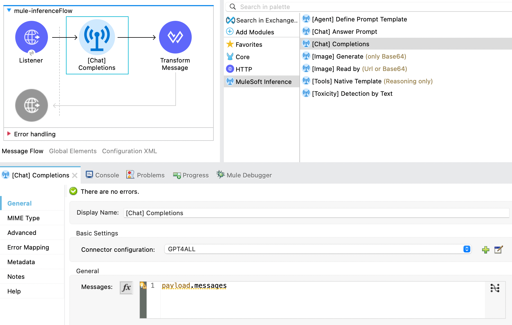Click the Add Modules plus icon

230,32
